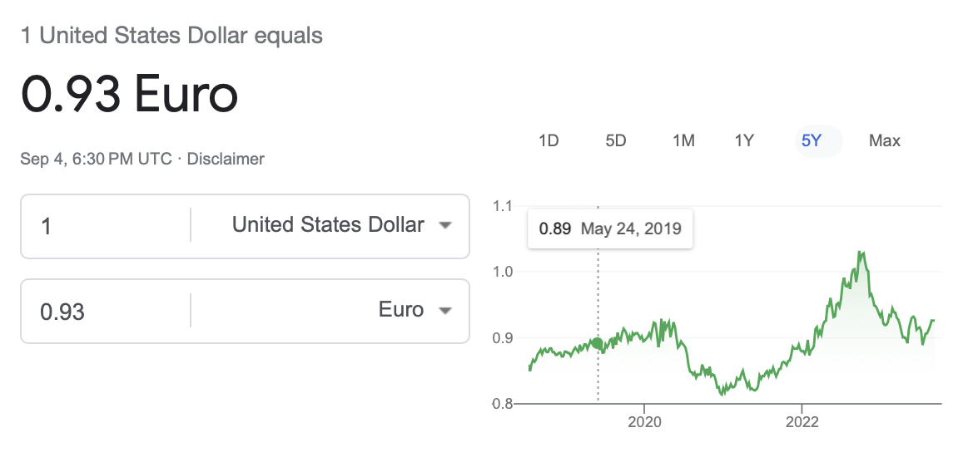Click the 1.1 value on vertical axis
The width and height of the screenshot is (973, 457).
click(x=503, y=206)
